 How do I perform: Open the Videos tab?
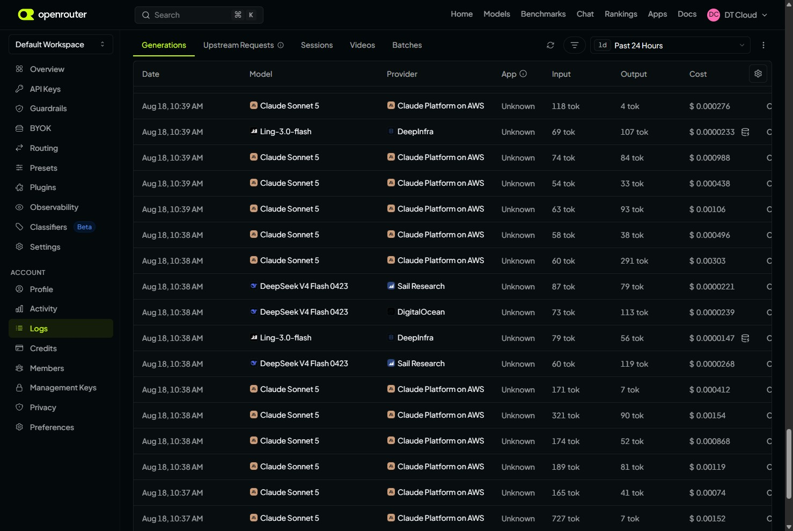point(363,45)
